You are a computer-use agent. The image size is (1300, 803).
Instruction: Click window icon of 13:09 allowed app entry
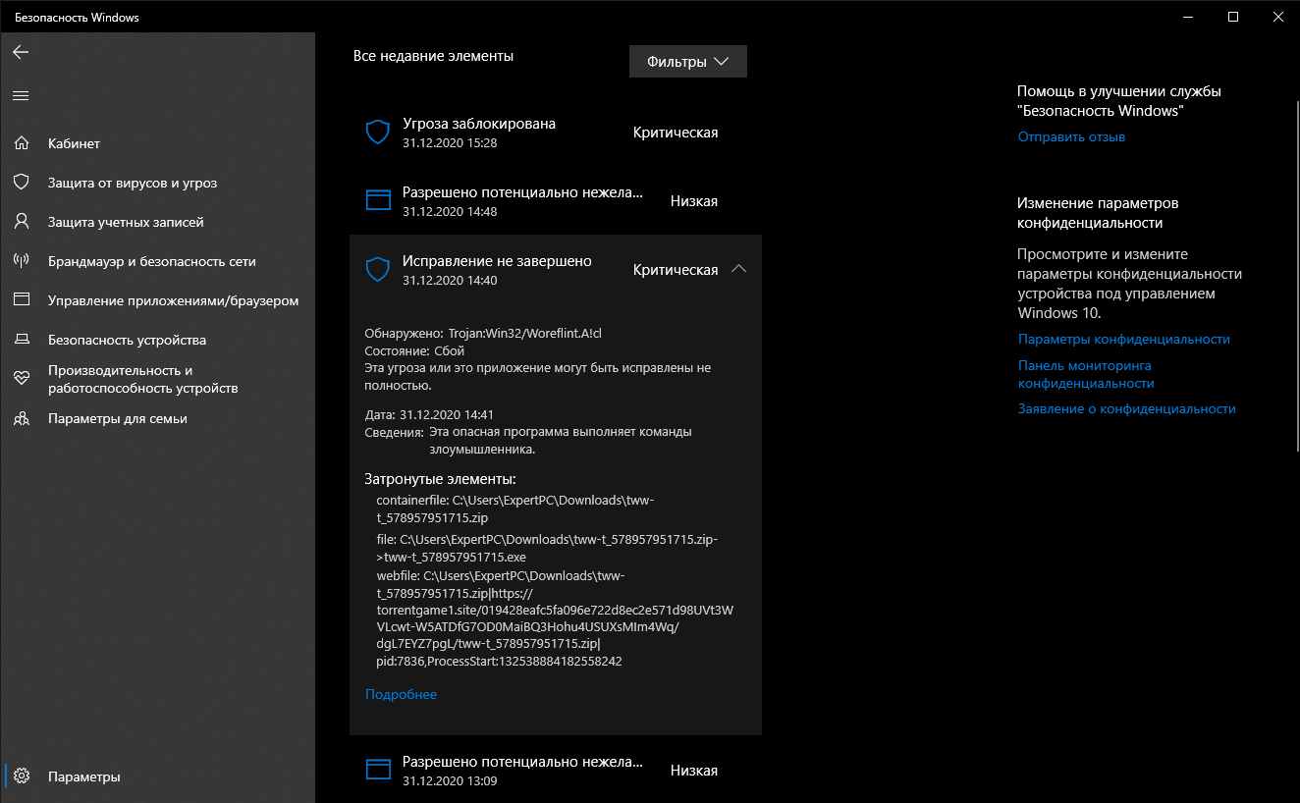pyautogui.click(x=378, y=771)
